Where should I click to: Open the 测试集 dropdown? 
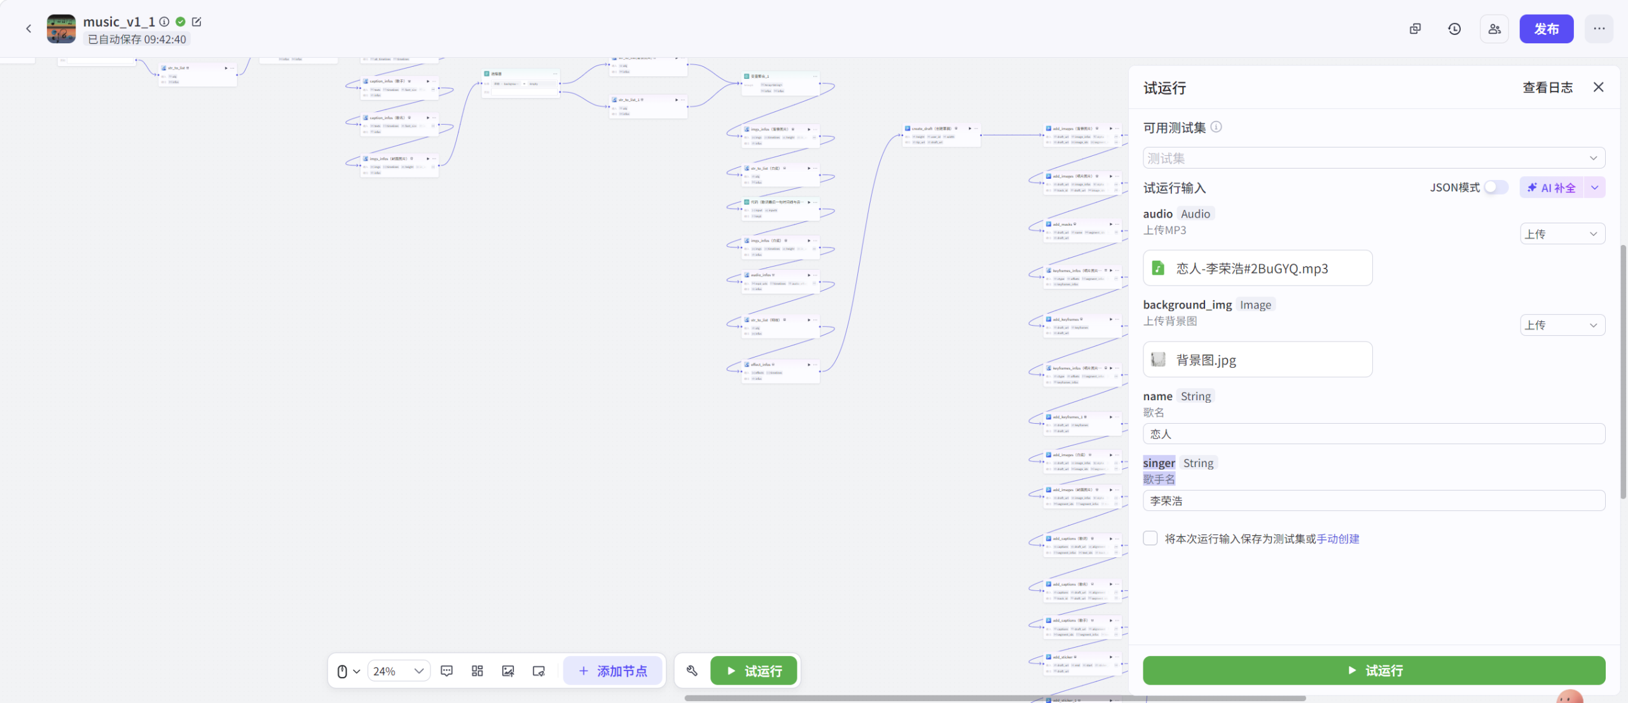pyautogui.click(x=1374, y=158)
